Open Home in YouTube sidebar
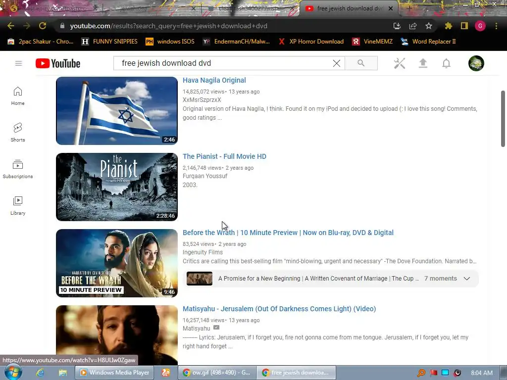The image size is (507, 380). tap(18, 96)
